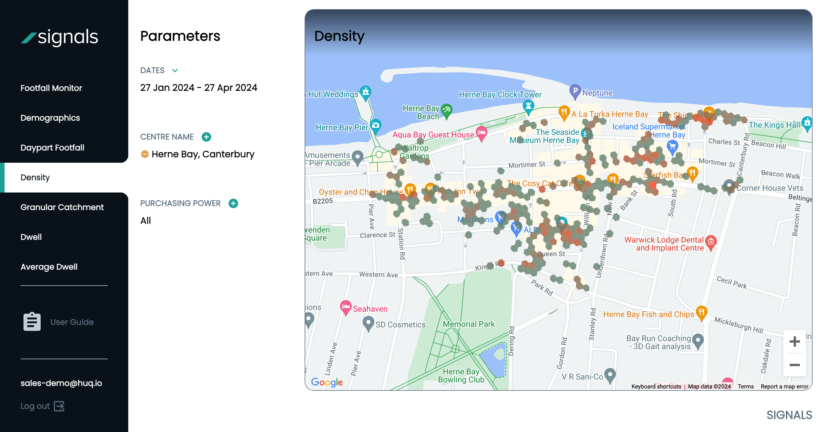This screenshot has height=432, width=824.
Task: Click Herne Bay Pier camera marker
Action: [376, 126]
